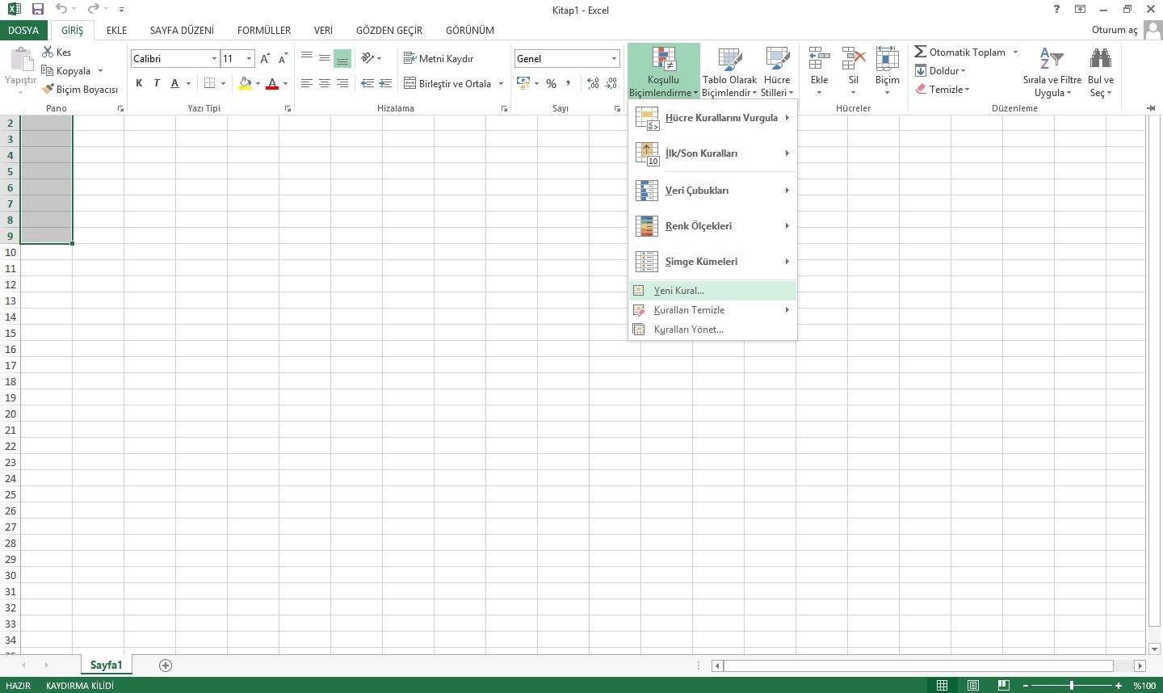Toggle bold formatting (K)
This screenshot has height=693, width=1163.
(x=139, y=83)
